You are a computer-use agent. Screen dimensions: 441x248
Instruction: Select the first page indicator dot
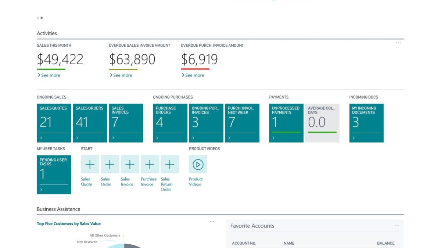coord(38,17)
